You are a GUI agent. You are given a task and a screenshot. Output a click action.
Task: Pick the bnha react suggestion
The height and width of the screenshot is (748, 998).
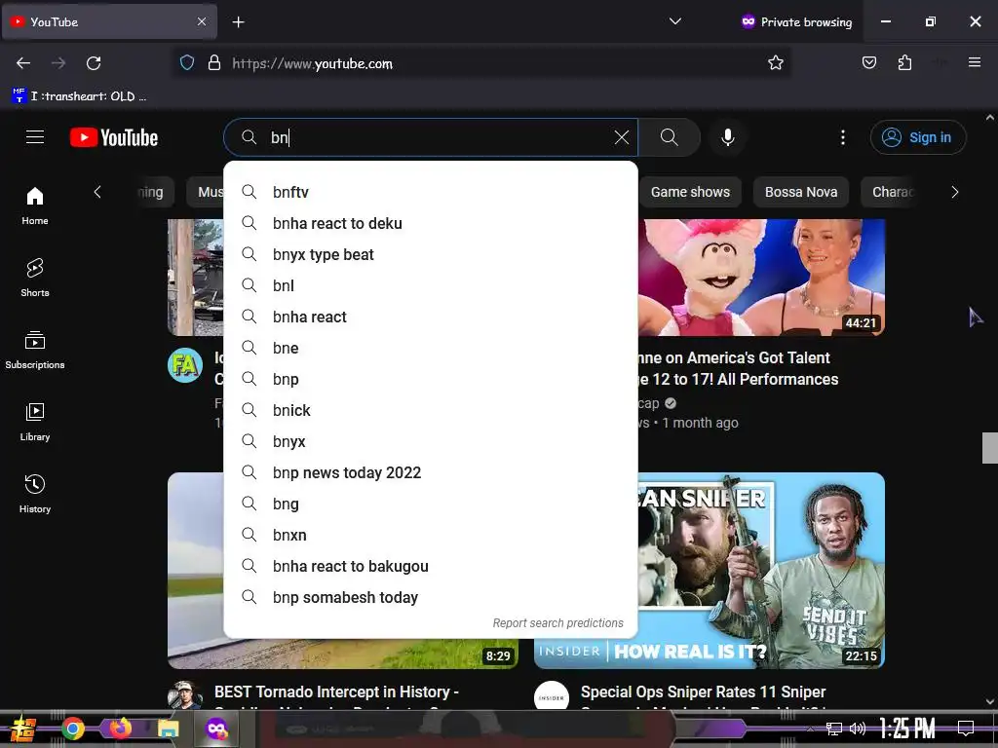pos(431,317)
